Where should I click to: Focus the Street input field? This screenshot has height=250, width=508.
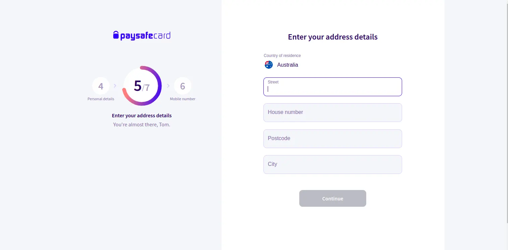point(333,87)
